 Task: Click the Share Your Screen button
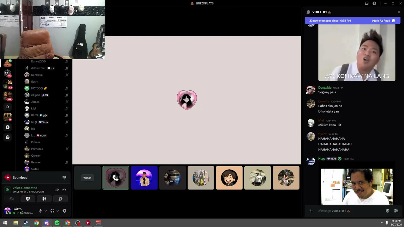click(x=28, y=199)
